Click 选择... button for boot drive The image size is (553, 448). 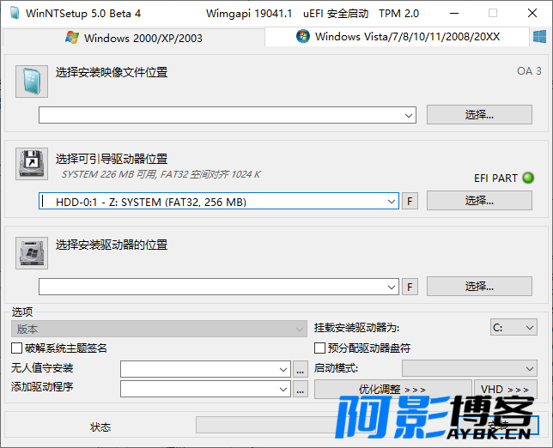tap(479, 201)
